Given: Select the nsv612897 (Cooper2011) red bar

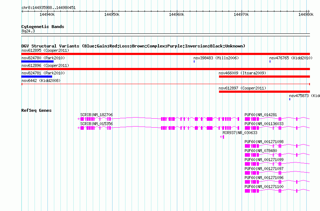Looking at the screenshot, I should coord(265,92).
